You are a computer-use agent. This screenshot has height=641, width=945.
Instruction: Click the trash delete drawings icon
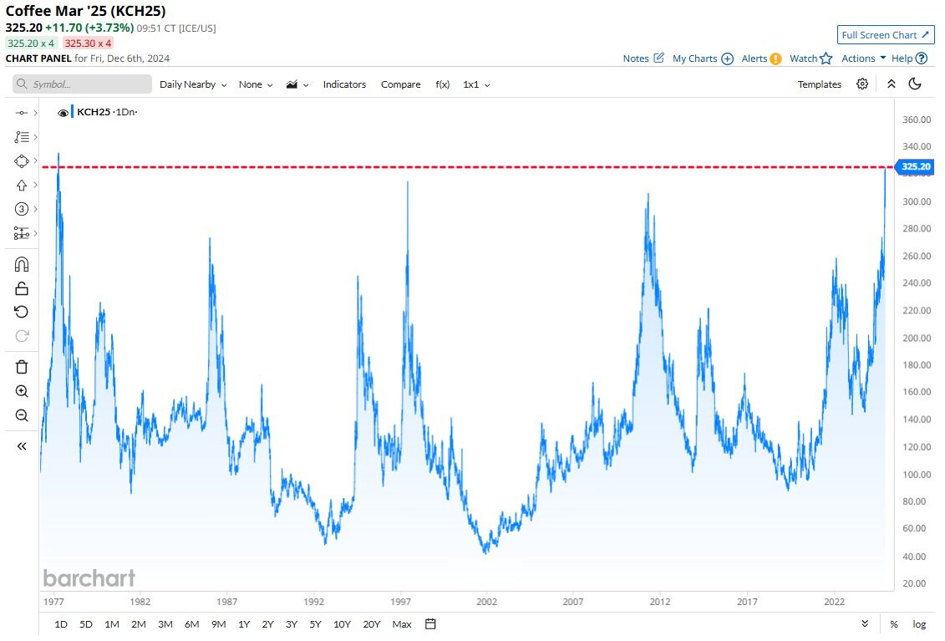(x=22, y=367)
